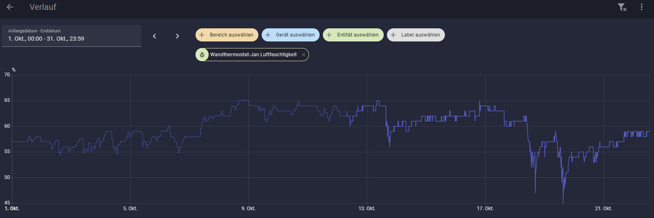
Task: Clear filters with the funnel icon
Action: pos(622,7)
